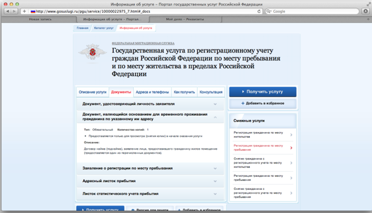Open Федеральная миграционная служба link
The height and width of the screenshot is (213, 372).
143,43
